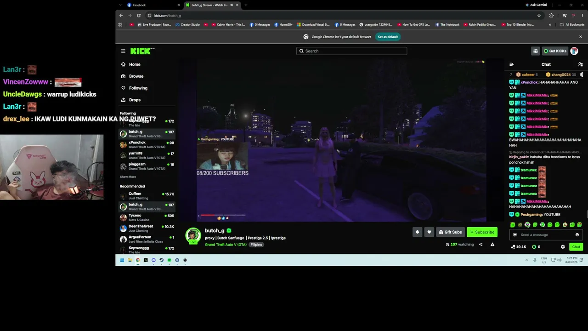
Task: Focus the Kick search box
Action: 351,51
